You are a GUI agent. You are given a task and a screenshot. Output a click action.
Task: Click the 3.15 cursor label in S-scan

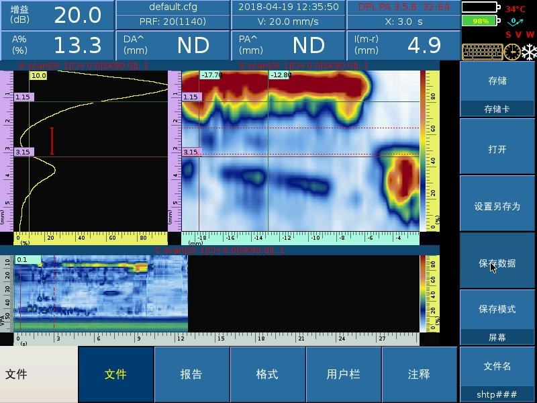pos(191,152)
